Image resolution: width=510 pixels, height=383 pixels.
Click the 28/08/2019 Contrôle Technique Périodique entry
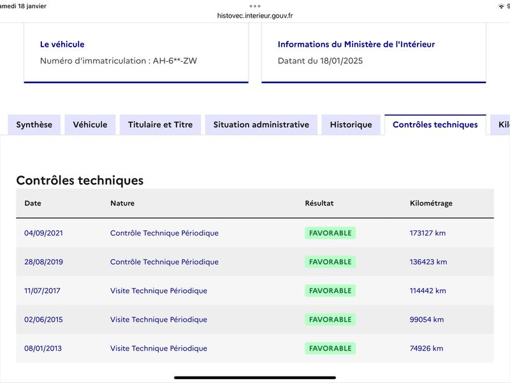coord(164,262)
